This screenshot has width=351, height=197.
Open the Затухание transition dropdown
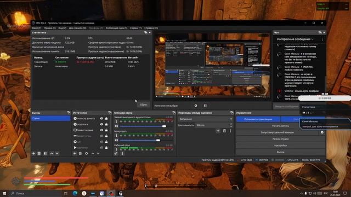click(206, 119)
